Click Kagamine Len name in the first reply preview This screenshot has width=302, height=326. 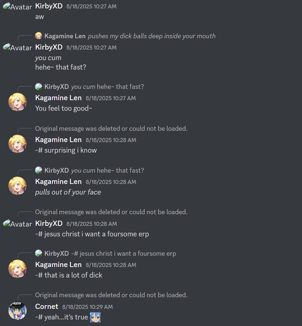[x=65, y=36]
